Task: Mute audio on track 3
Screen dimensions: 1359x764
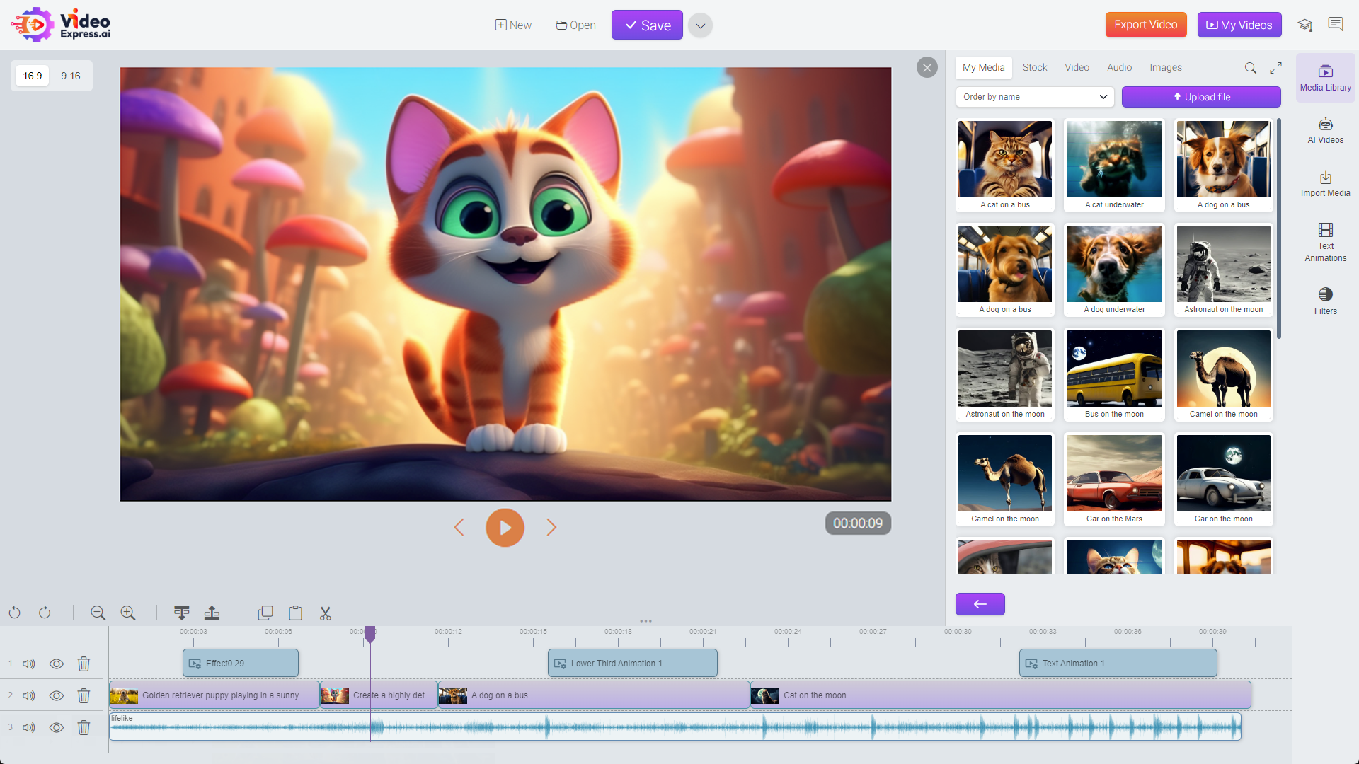Action: [x=29, y=727]
